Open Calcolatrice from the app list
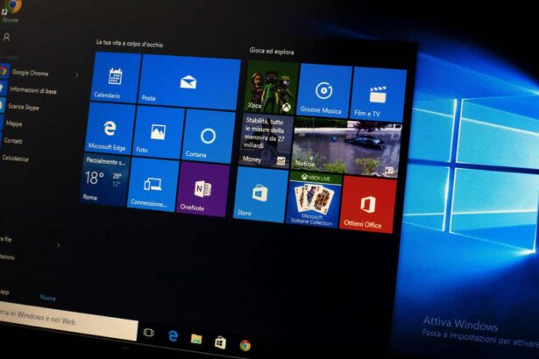The height and width of the screenshot is (359, 539). click(x=16, y=158)
